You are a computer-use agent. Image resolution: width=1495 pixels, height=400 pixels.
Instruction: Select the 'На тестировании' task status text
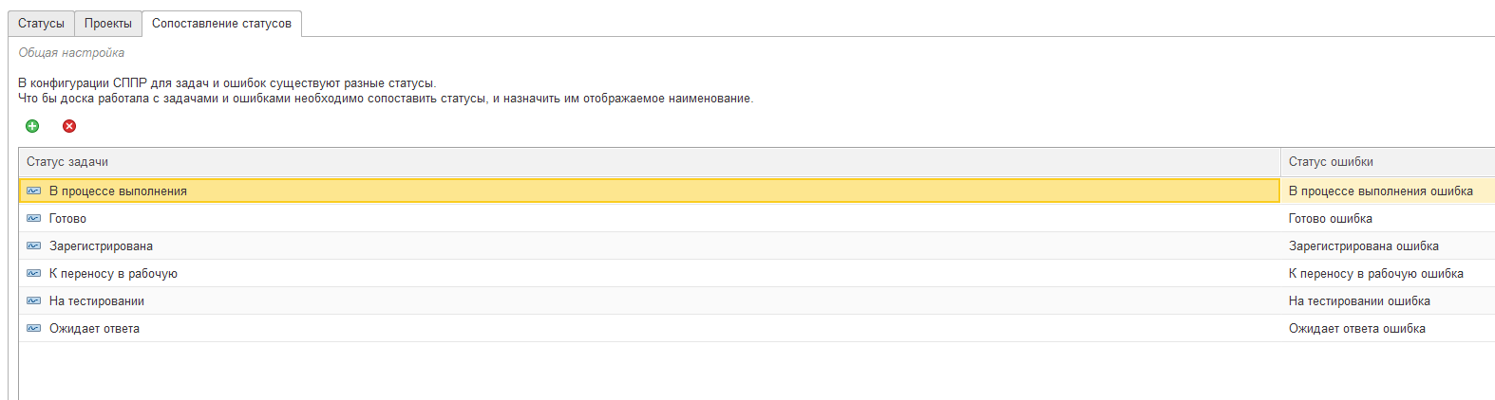pyautogui.click(x=97, y=301)
